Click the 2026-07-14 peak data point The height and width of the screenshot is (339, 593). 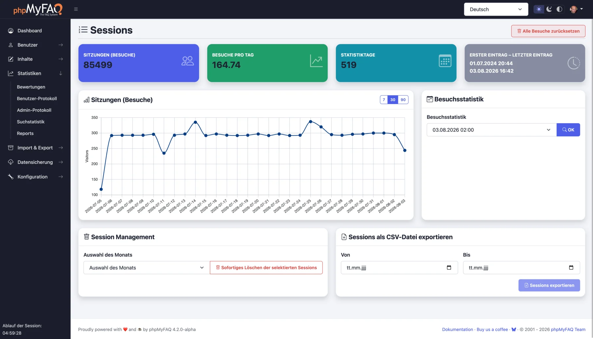[x=195, y=122]
